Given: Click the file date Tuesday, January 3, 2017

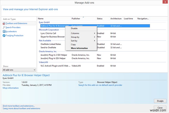Looking at the screenshot, I should 37,85.
